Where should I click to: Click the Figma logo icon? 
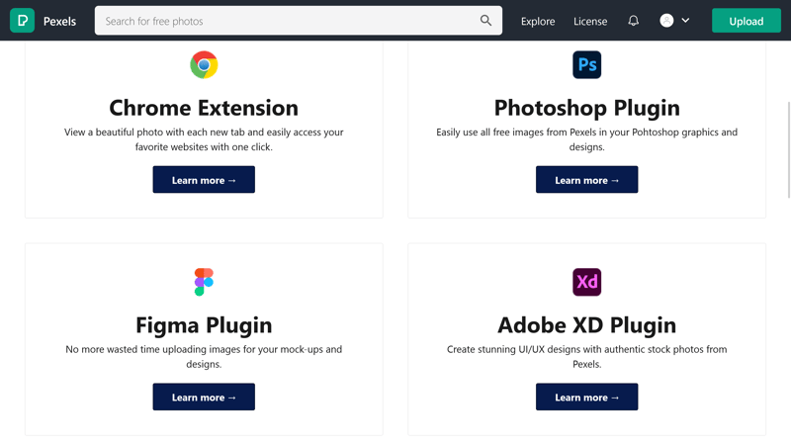(x=204, y=282)
